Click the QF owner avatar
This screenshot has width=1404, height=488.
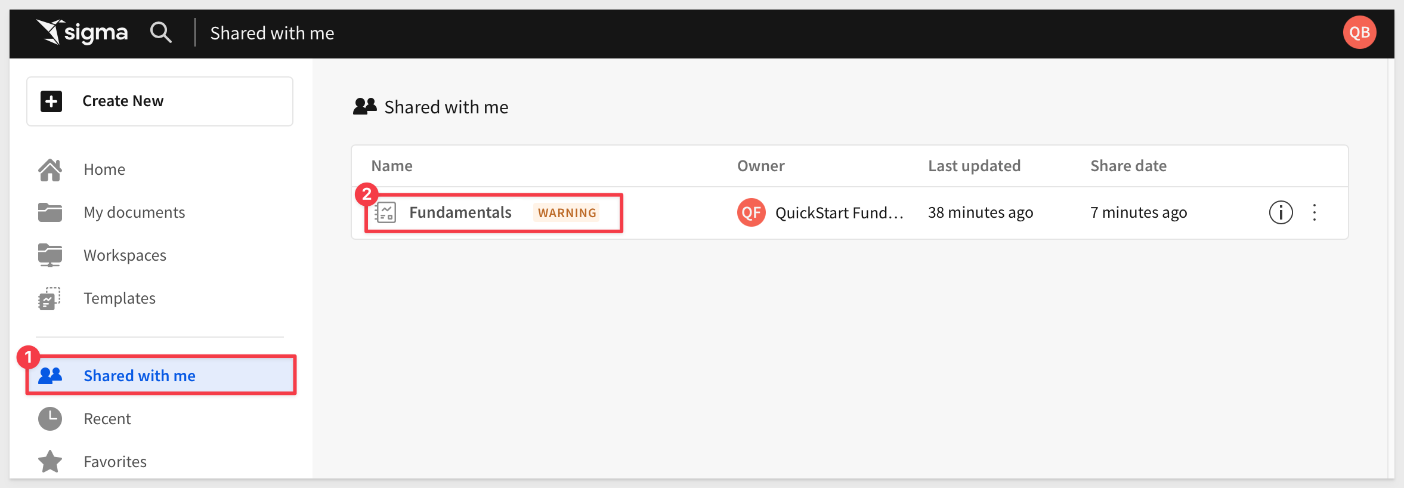tap(752, 212)
